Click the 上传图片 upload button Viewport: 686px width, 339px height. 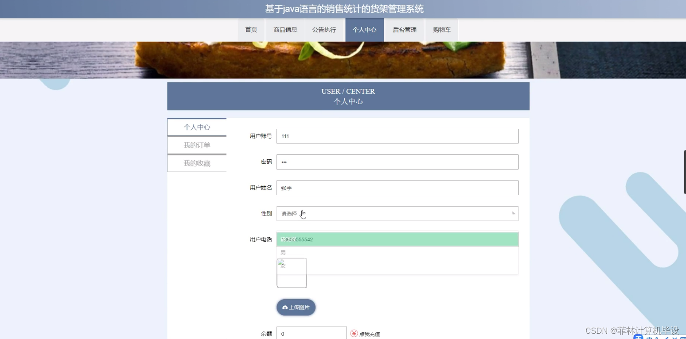click(x=296, y=307)
